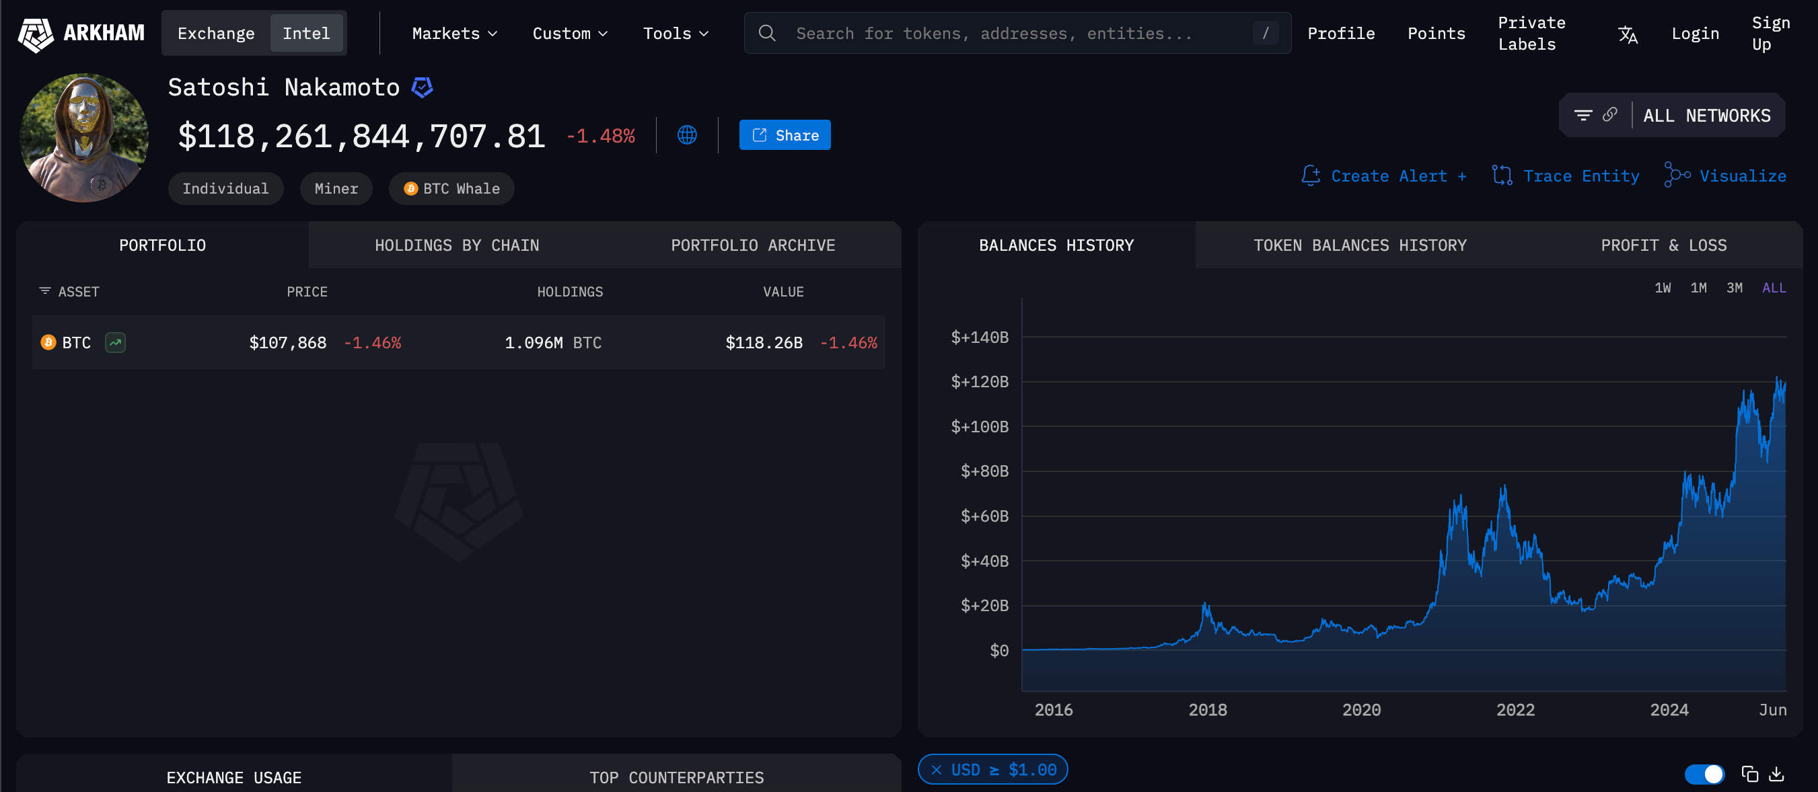Open the network filter icon
Image resolution: width=1818 pixels, height=792 pixels.
point(1583,115)
